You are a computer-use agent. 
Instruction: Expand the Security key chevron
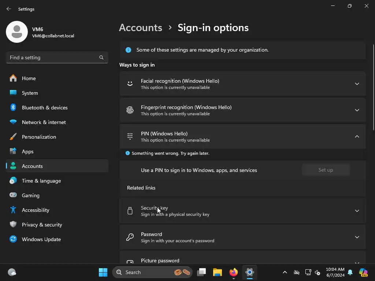tap(357, 211)
